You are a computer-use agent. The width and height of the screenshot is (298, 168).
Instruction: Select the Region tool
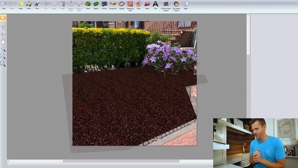tap(96, 5)
